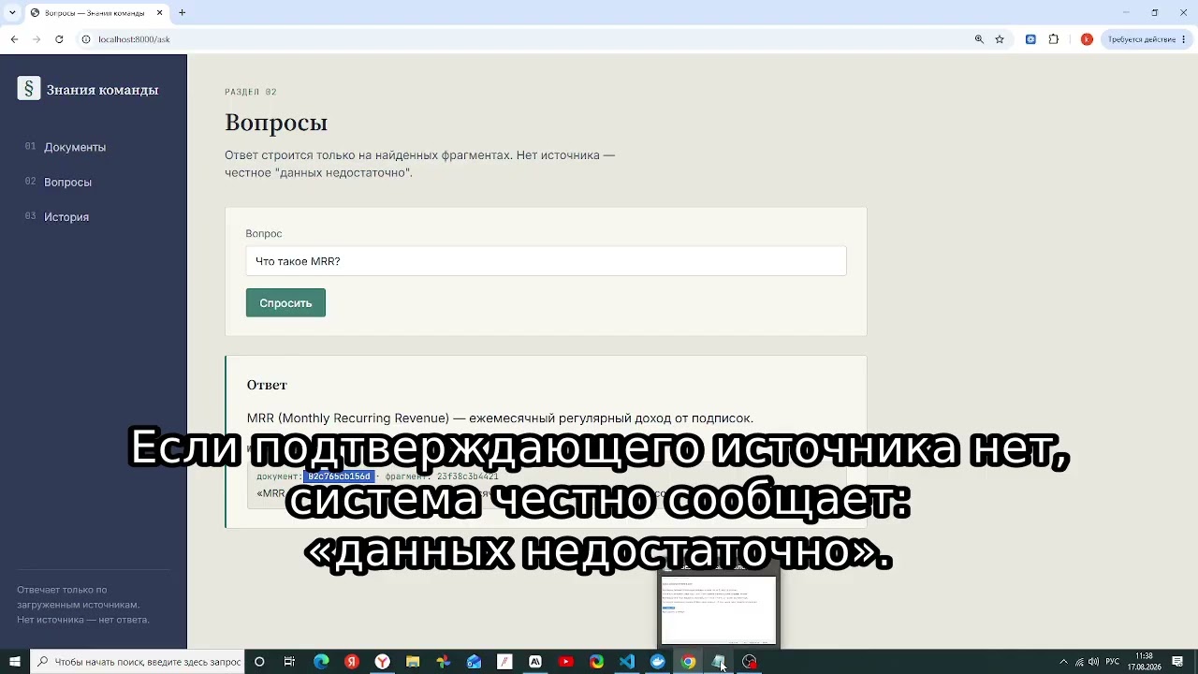Viewport: 1198px width, 674px height.
Task: Open the Windows Start menu
Action: (14, 662)
